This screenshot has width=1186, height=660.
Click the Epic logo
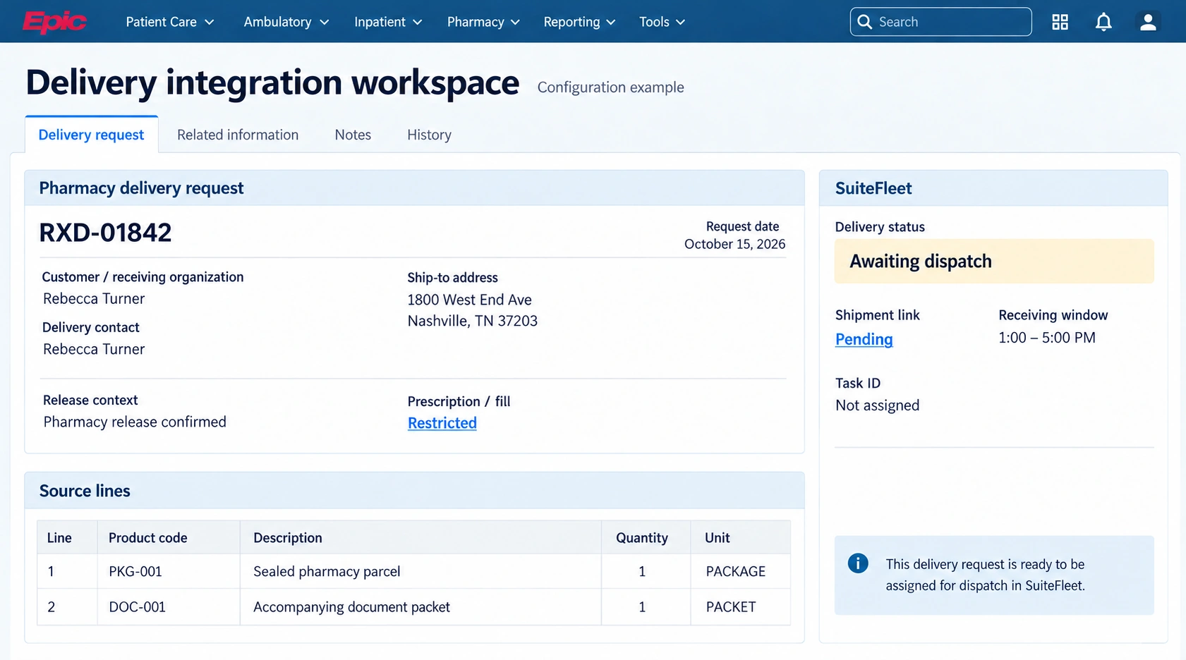coord(54,22)
